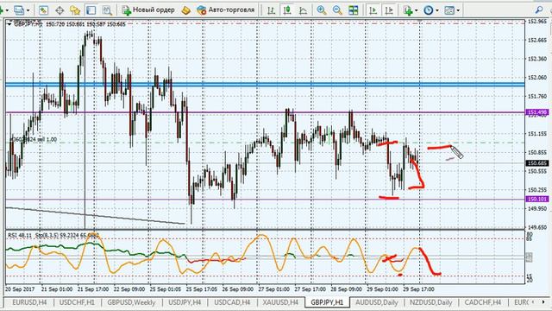Open the Navigator panel star-folder icon
This screenshot has width=552, height=311.
(75, 10)
